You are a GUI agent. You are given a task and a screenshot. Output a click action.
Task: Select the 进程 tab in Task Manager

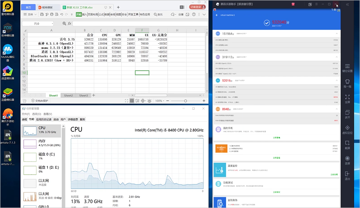coord(24,119)
